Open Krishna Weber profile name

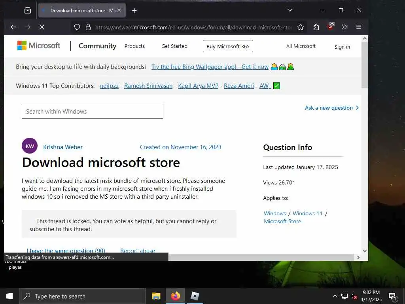click(x=63, y=147)
